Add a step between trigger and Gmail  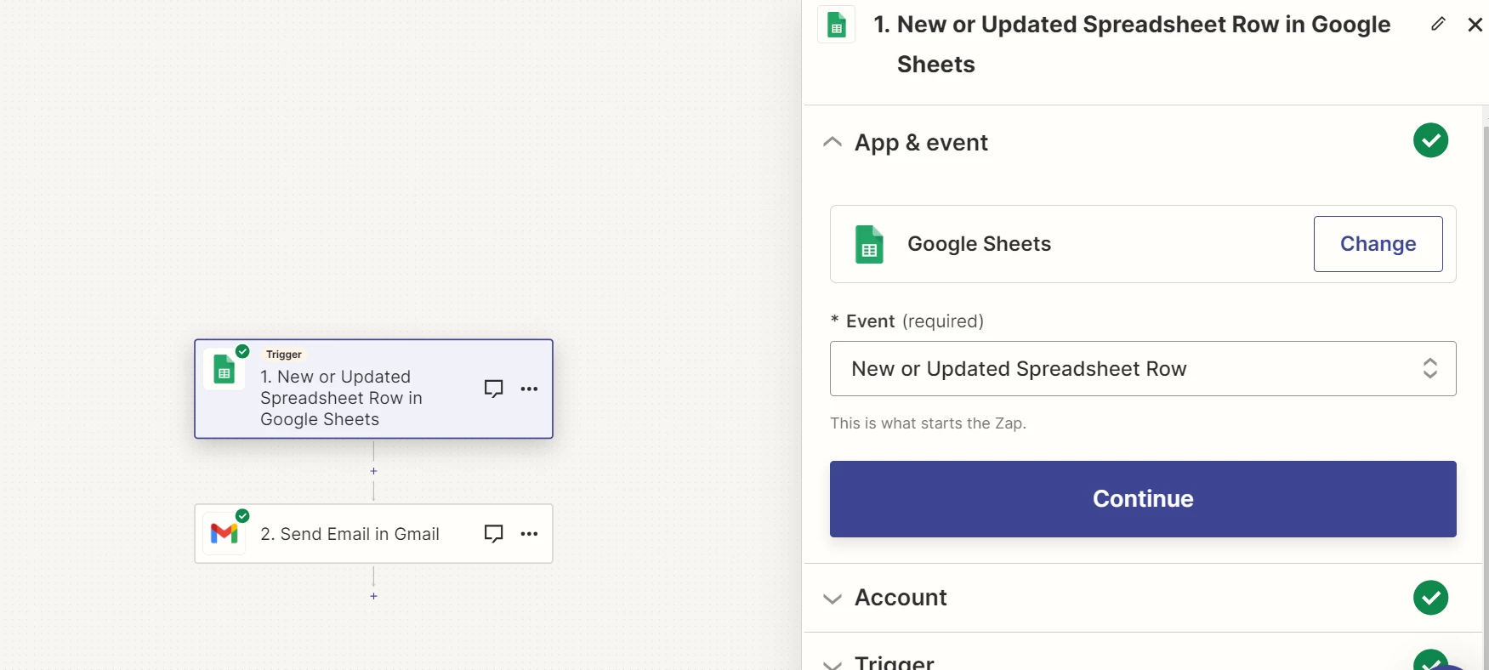coord(373,471)
